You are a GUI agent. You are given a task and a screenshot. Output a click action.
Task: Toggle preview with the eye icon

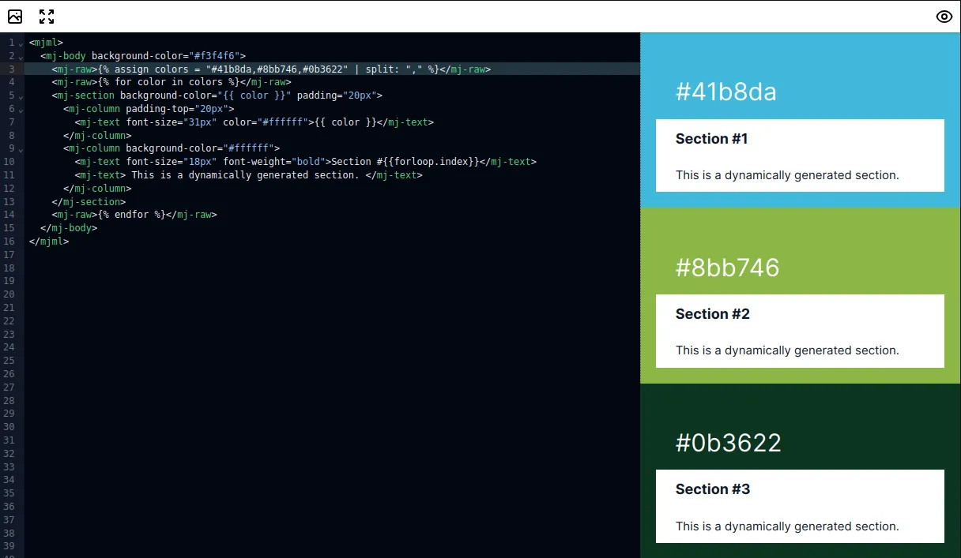tap(944, 17)
